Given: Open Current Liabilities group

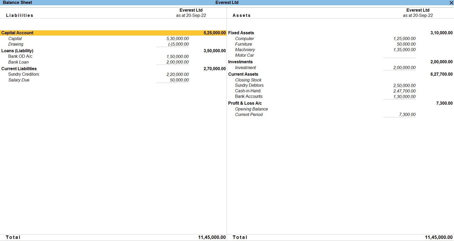Looking at the screenshot, I should pyautogui.click(x=19, y=69).
